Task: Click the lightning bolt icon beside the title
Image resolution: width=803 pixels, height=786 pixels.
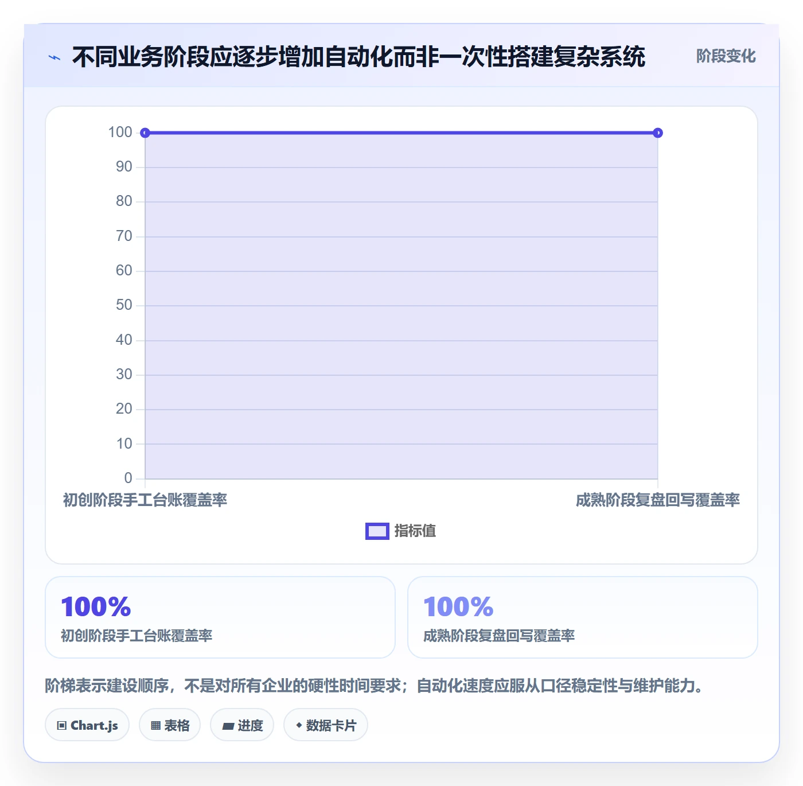Action: click(54, 57)
